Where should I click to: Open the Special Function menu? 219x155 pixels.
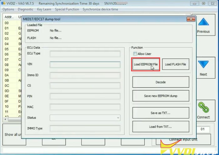[x=67, y=9]
